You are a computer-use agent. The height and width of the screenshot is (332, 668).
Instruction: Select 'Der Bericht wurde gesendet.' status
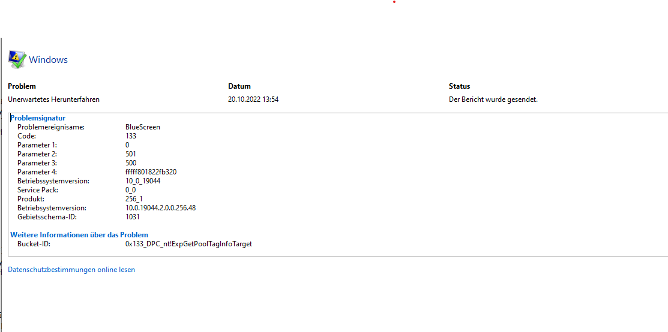(x=493, y=99)
